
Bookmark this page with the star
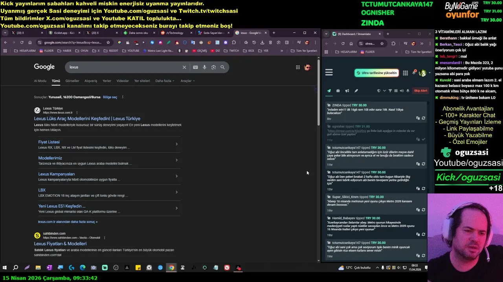coord(108,42)
